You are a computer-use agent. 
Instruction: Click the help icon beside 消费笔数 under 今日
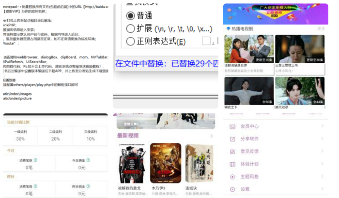coord(35,160)
